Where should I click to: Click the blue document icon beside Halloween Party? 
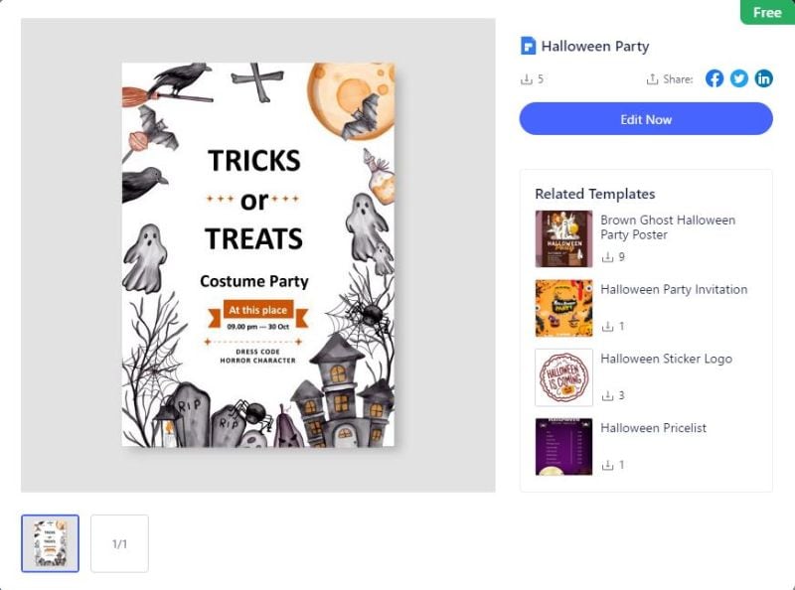point(528,46)
